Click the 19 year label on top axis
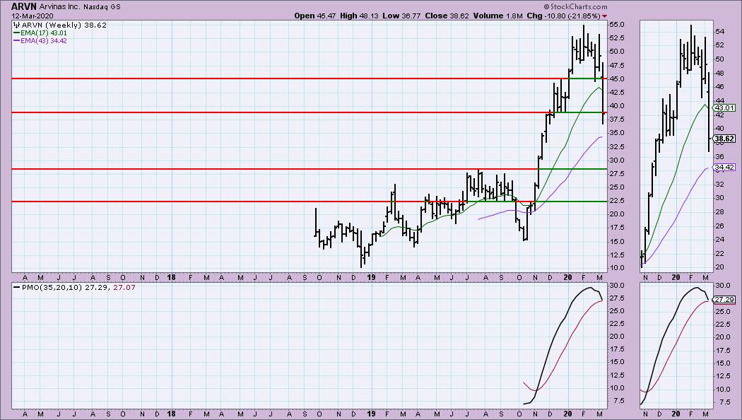The width and height of the screenshot is (742, 420). point(372,277)
